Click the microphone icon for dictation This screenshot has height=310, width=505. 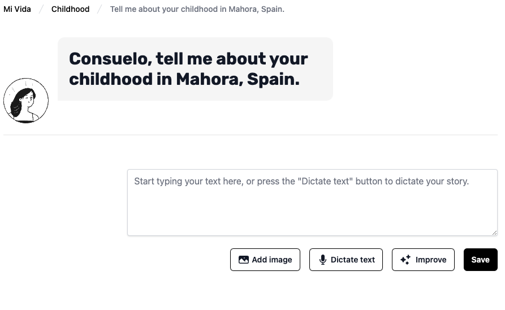click(x=323, y=260)
